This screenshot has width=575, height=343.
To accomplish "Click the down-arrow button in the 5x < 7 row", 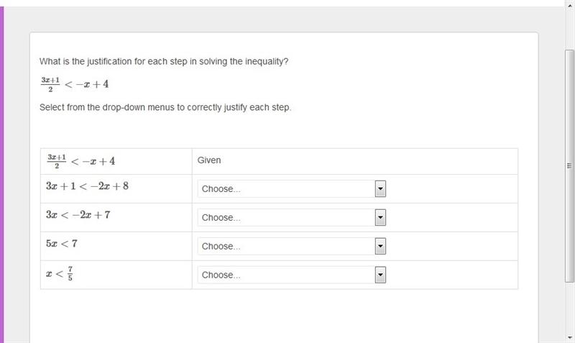I will (380, 246).
